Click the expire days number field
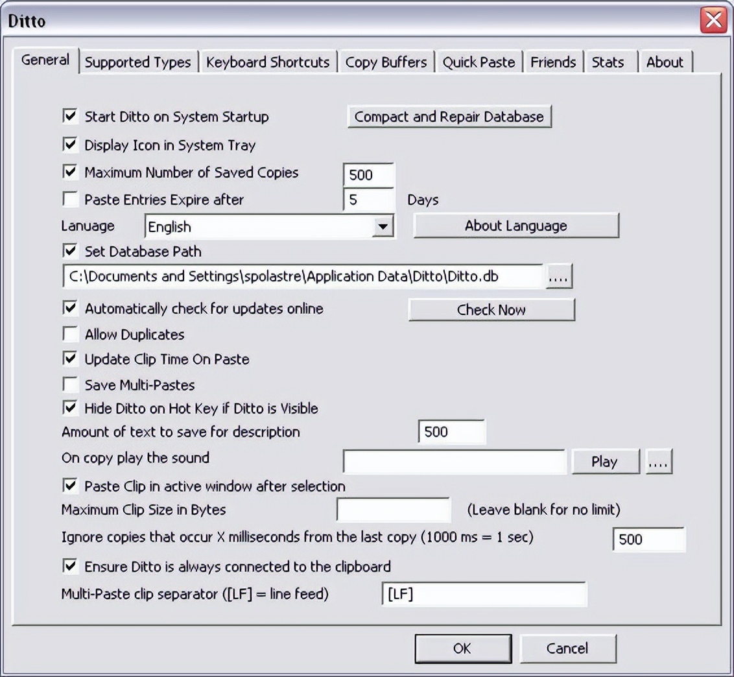 (369, 200)
